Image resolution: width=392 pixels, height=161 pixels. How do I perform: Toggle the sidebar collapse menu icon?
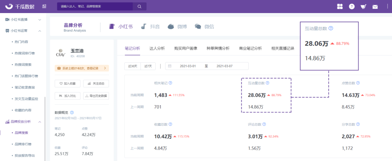(44, 6)
